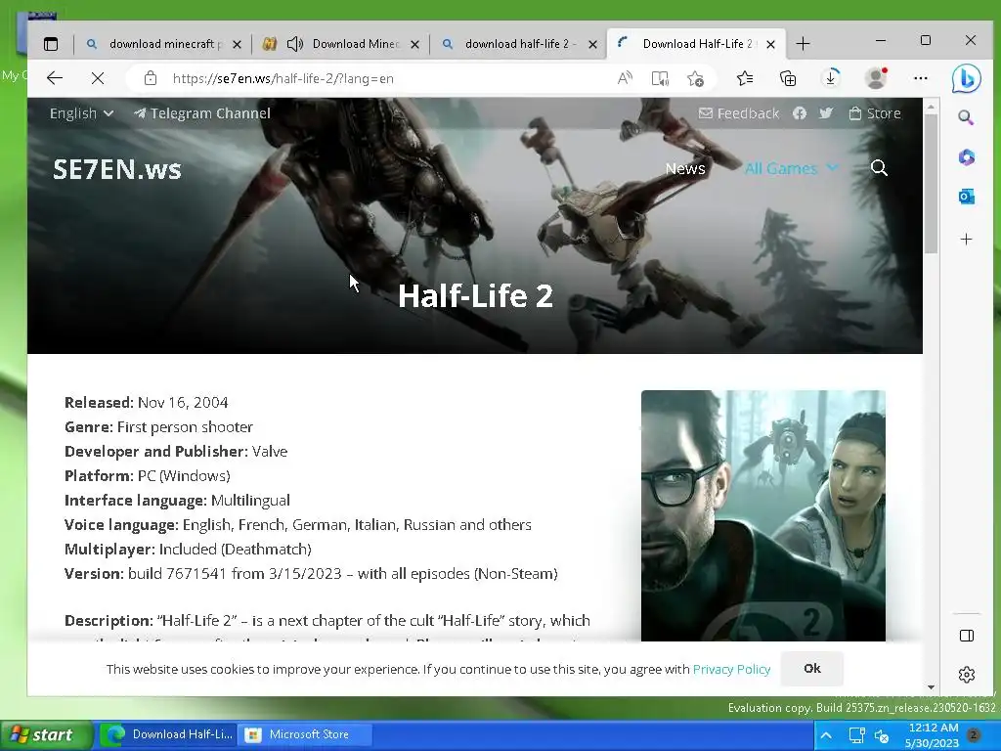Go to SE7EN.ws home logo
The width and height of the screenshot is (1001, 751).
click(x=117, y=169)
